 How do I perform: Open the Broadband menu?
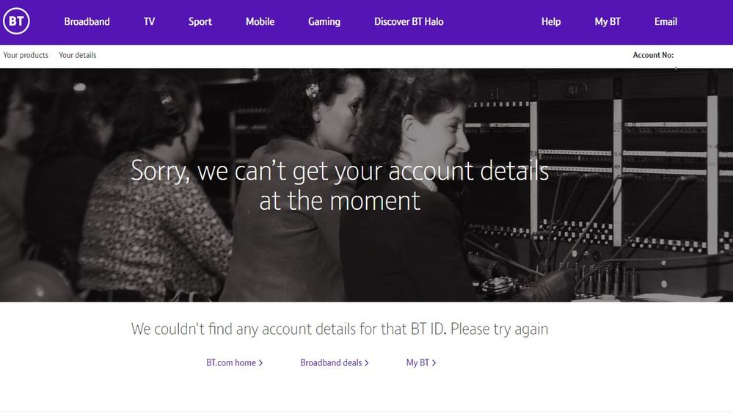tap(87, 21)
